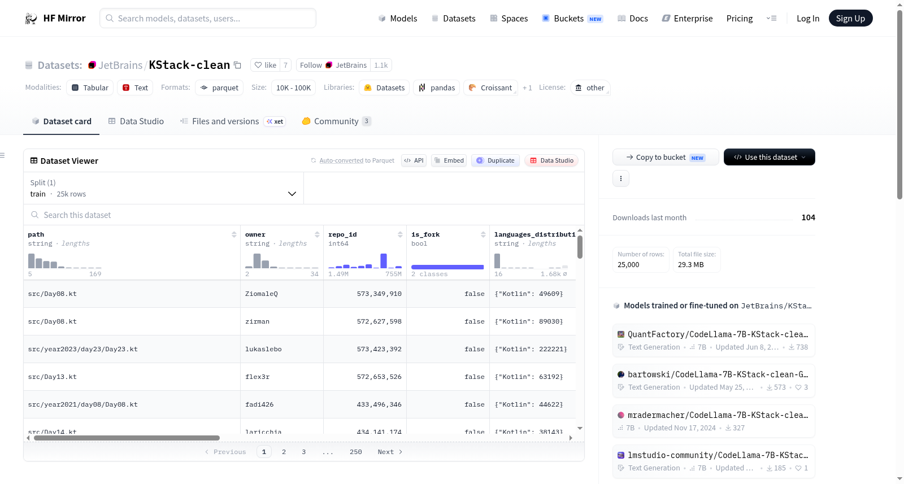Filter by Tabular modality tag
The height and width of the screenshot is (484, 904).
90,88
